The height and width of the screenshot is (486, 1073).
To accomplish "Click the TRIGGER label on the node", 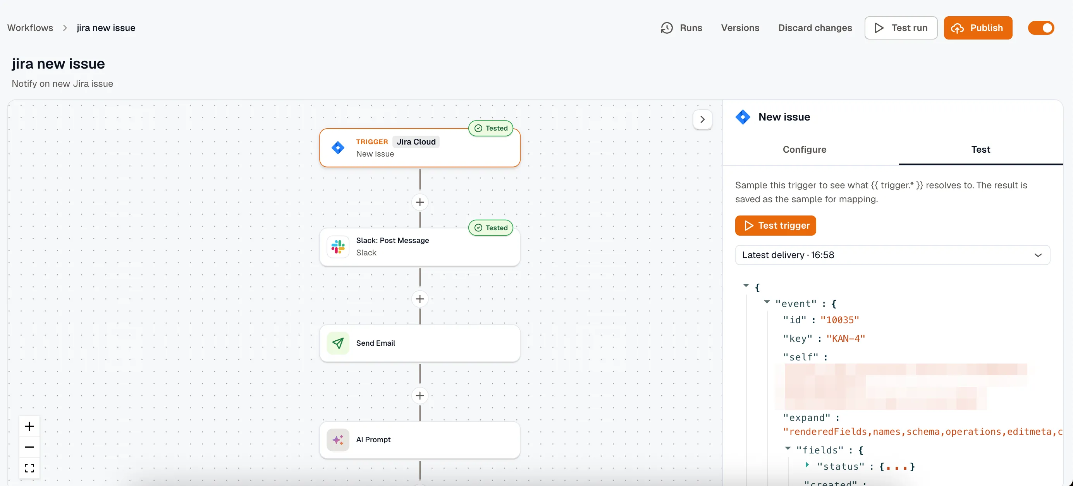I will [x=371, y=142].
